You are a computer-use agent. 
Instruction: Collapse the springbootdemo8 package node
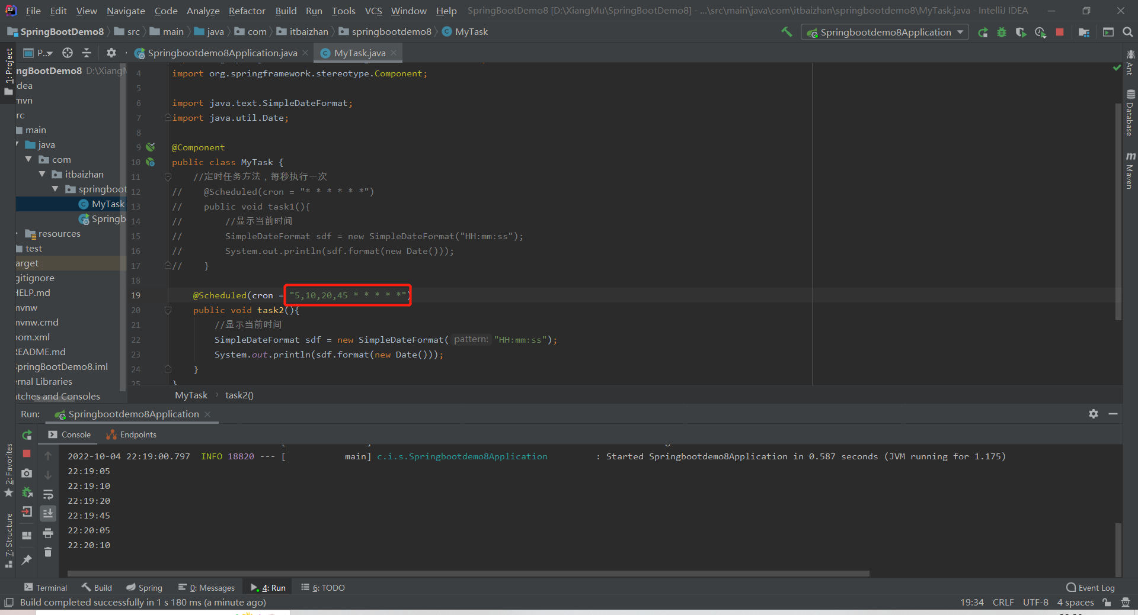[x=55, y=189]
